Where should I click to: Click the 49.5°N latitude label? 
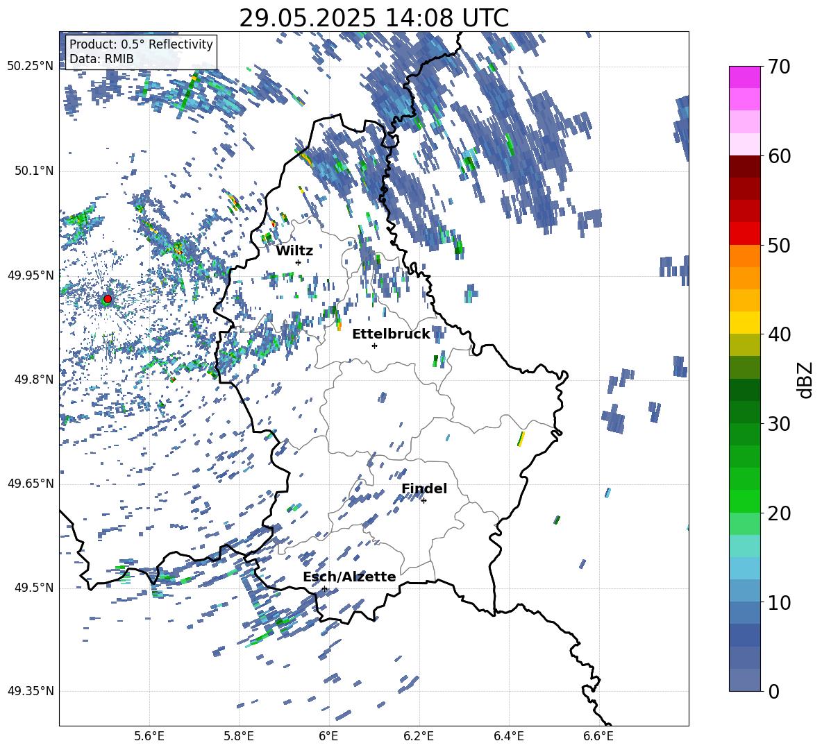click(x=34, y=588)
